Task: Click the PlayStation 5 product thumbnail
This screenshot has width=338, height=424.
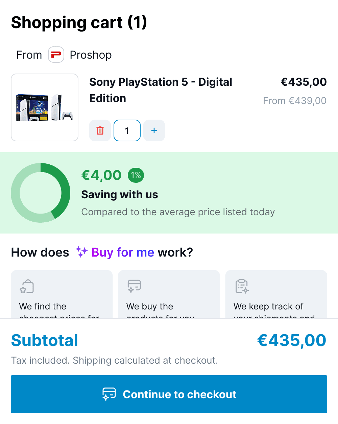Action: click(45, 107)
